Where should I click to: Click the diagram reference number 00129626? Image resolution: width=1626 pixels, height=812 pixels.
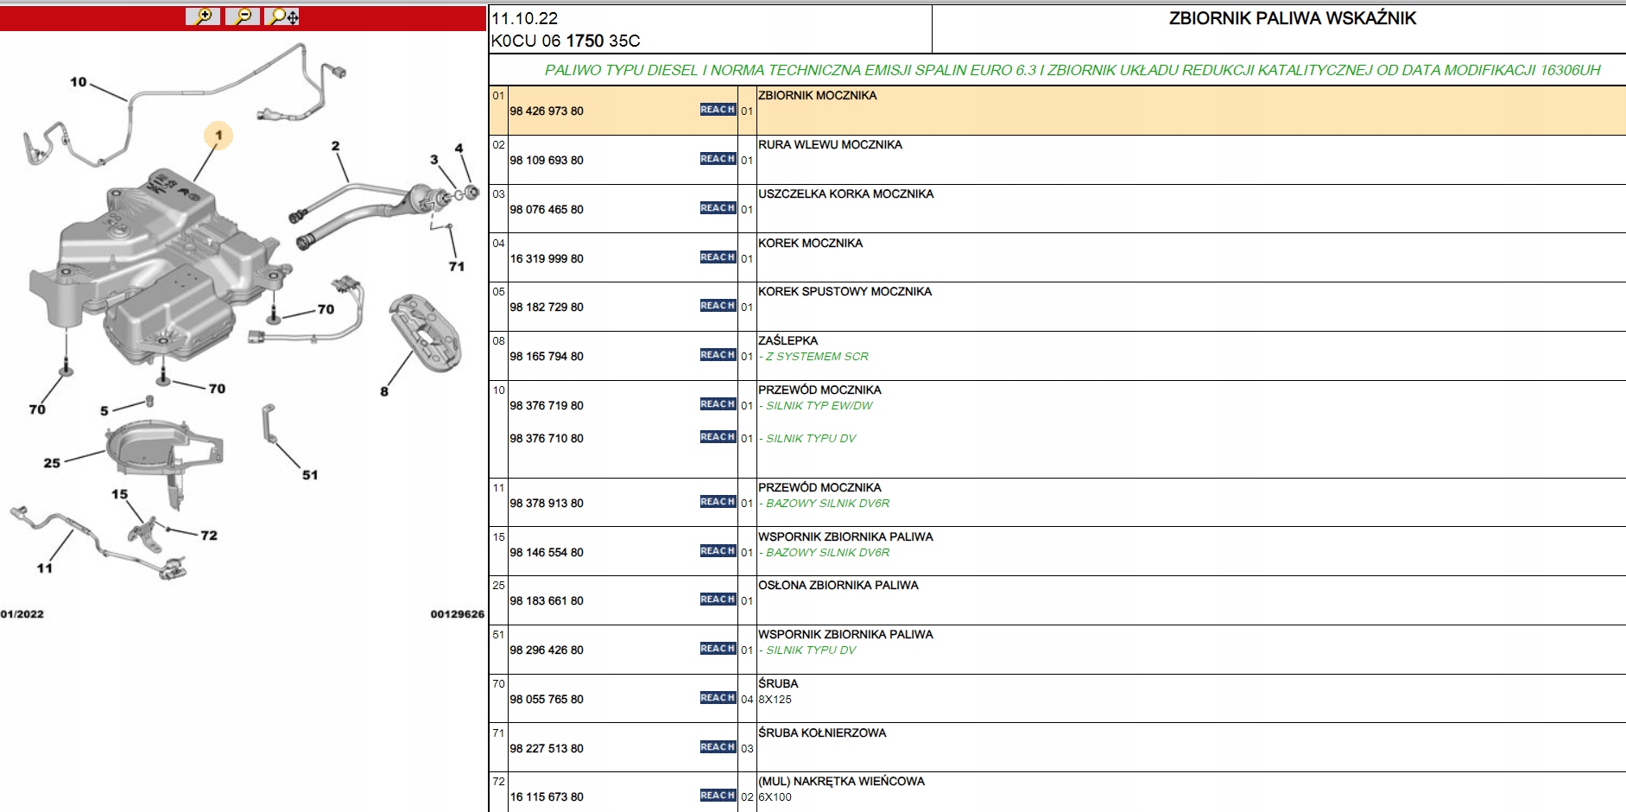coord(457,614)
